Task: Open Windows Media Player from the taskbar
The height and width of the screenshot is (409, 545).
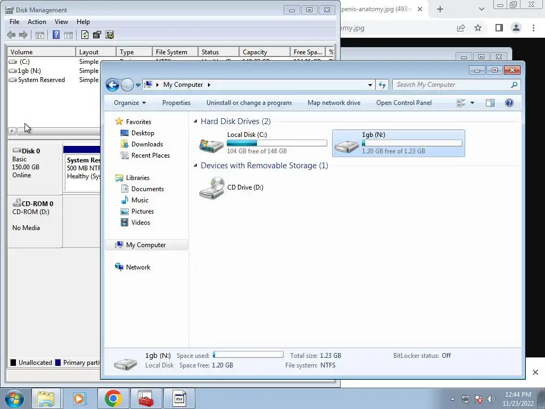Action: pyautogui.click(x=79, y=398)
